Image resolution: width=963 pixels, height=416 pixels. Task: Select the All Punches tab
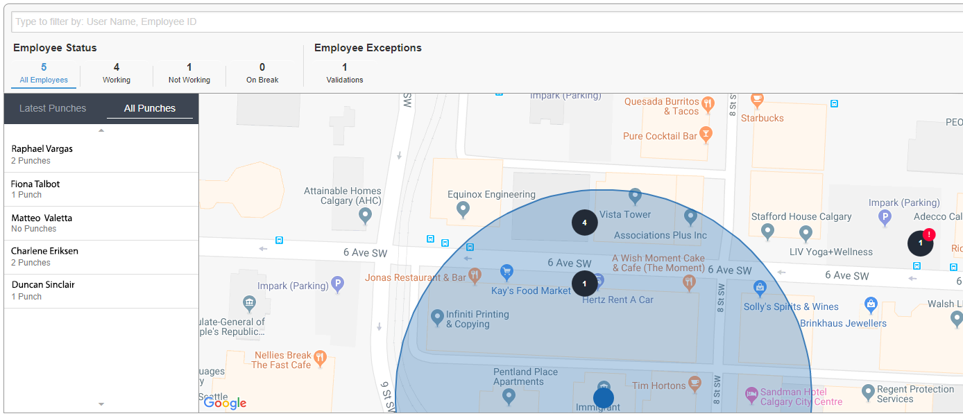click(x=150, y=108)
